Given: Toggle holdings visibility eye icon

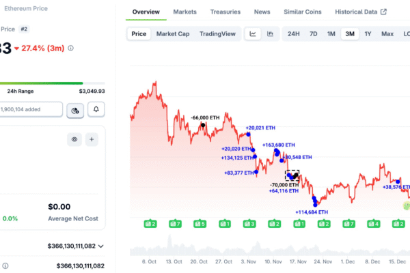Looking at the screenshot, I should point(75,139).
